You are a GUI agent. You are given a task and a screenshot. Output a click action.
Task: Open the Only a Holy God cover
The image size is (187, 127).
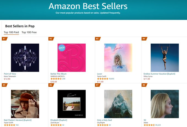118,104
